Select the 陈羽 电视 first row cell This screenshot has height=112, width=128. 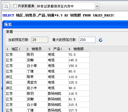coord(37,55)
